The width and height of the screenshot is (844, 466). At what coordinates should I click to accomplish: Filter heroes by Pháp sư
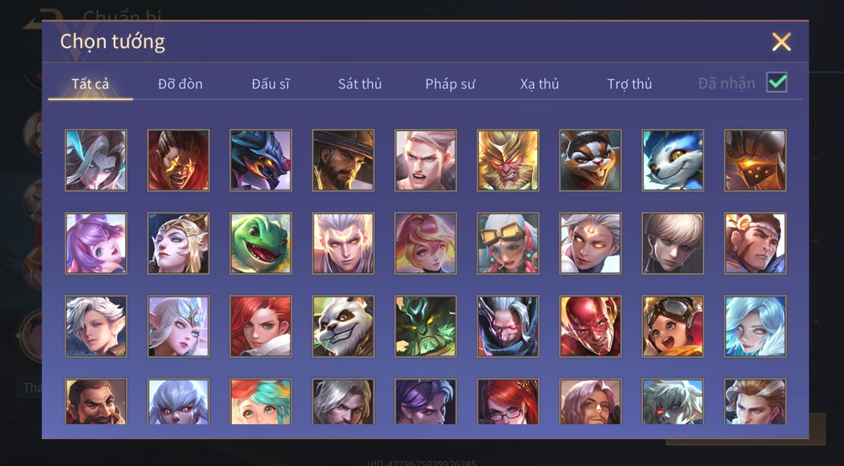(450, 84)
